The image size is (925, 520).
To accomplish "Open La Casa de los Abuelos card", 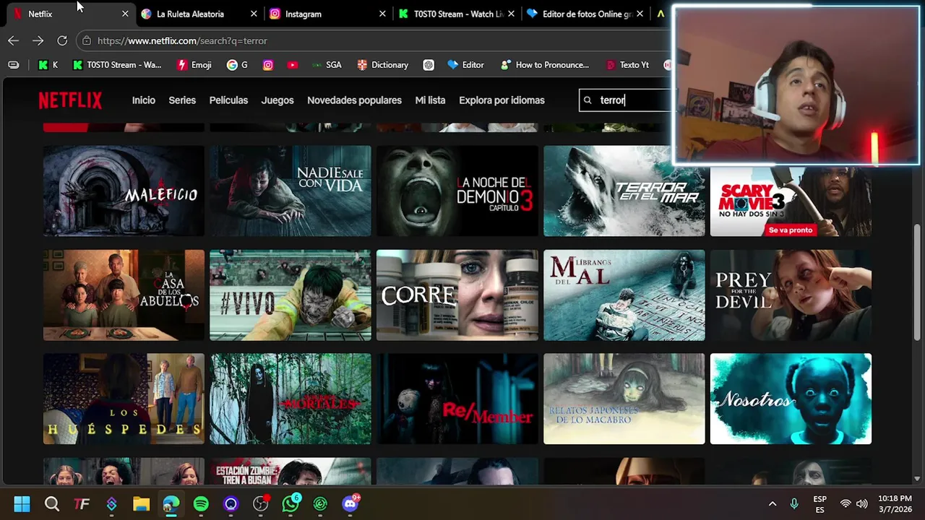I will pos(124,295).
